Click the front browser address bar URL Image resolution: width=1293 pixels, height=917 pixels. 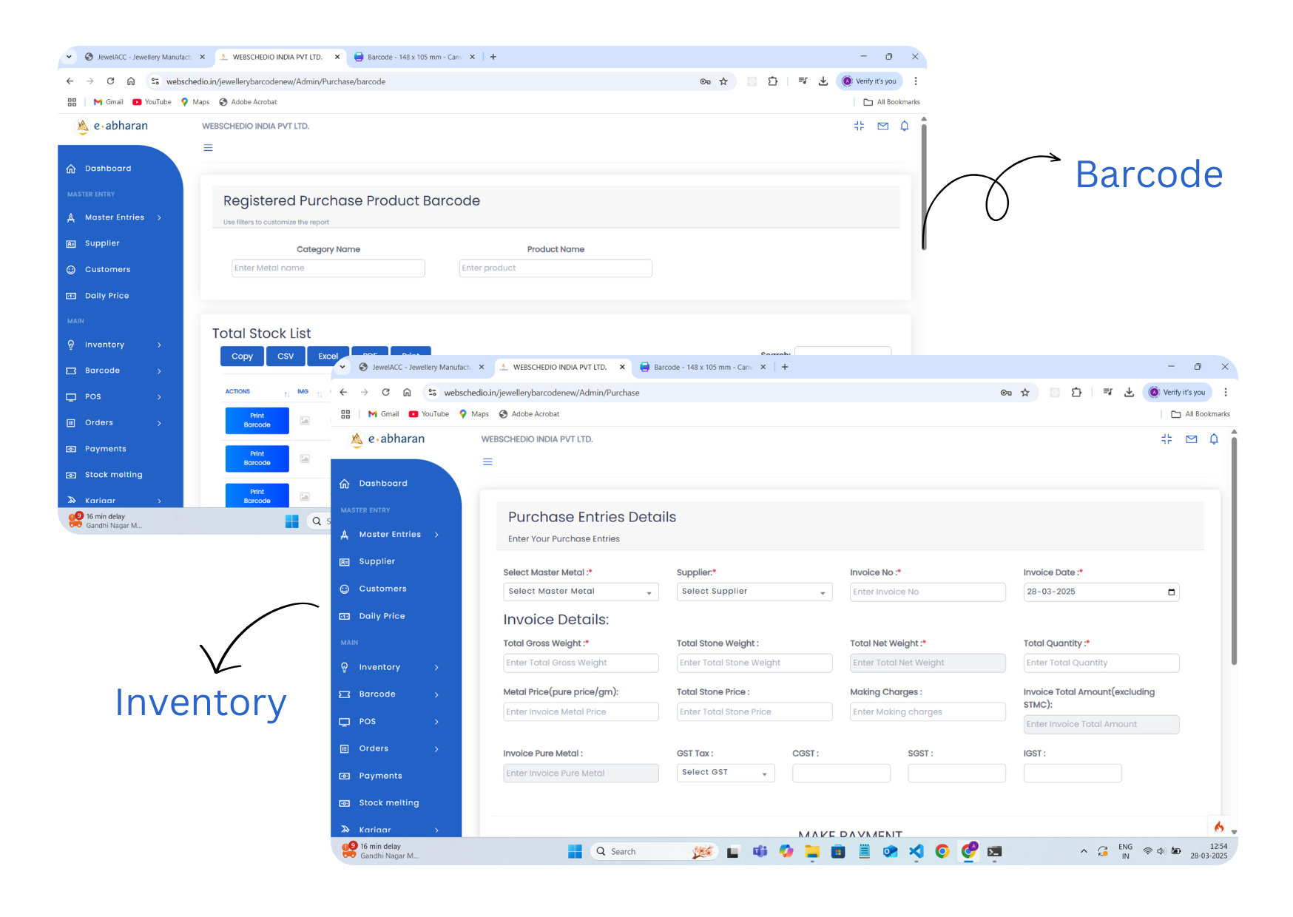(x=541, y=393)
